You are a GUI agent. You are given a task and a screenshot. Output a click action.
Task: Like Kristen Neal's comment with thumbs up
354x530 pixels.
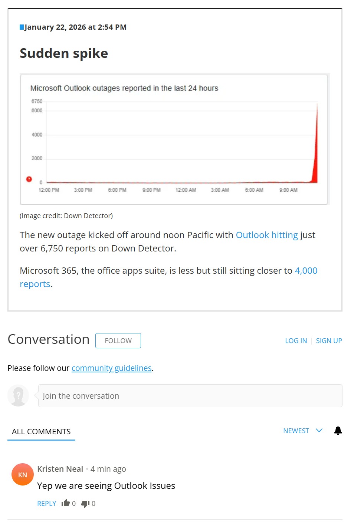66,503
